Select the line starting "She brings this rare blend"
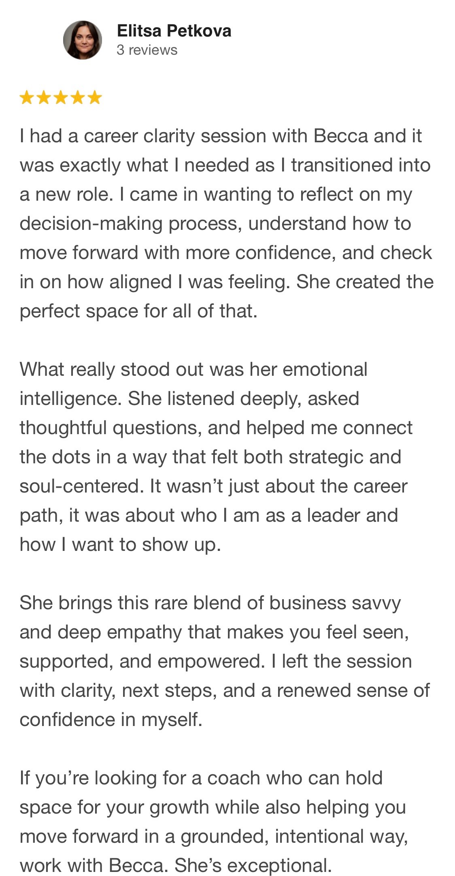Screen dimensions: 455x876 point(210,603)
